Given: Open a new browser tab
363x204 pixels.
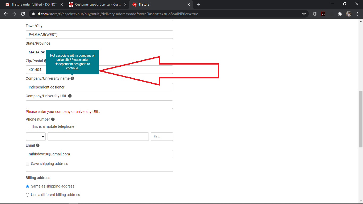Looking at the screenshot, I should (199, 5).
